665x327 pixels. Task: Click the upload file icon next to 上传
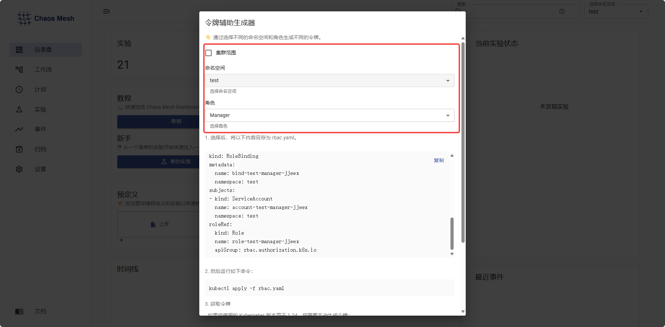tap(153, 225)
